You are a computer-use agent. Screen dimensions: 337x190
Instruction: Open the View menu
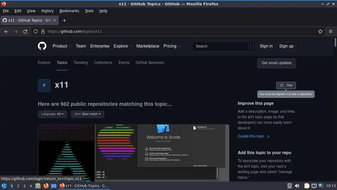point(31,11)
